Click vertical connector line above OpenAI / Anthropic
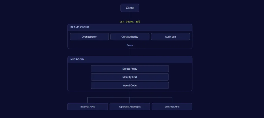This screenshot has width=264, height=118. coord(130,100)
